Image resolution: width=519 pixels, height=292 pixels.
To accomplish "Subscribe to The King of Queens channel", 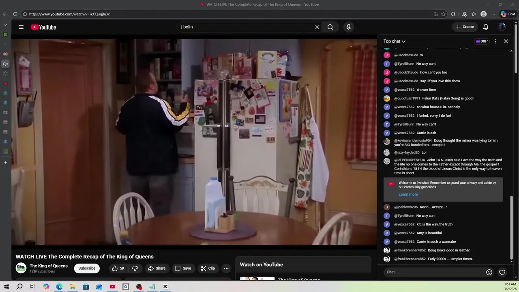I will [x=87, y=268].
